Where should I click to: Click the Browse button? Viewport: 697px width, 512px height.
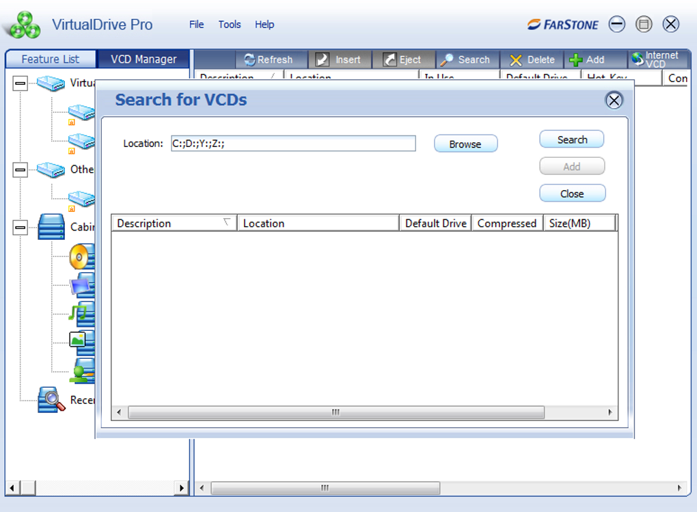tap(465, 144)
